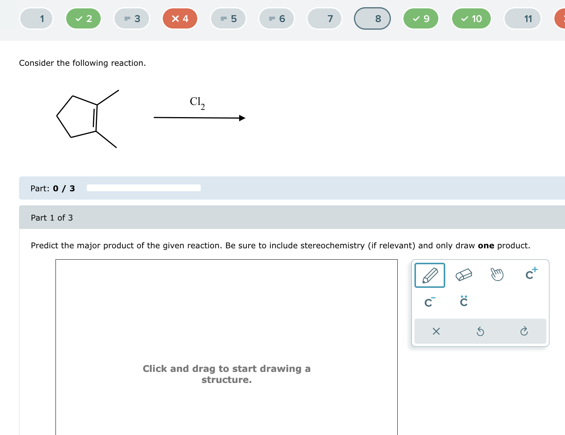Select the checked question 10 pill
This screenshot has height=435, width=565.
pyautogui.click(x=471, y=18)
